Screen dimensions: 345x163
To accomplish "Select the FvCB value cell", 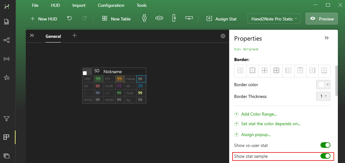I will pyautogui.click(x=141, y=93).
